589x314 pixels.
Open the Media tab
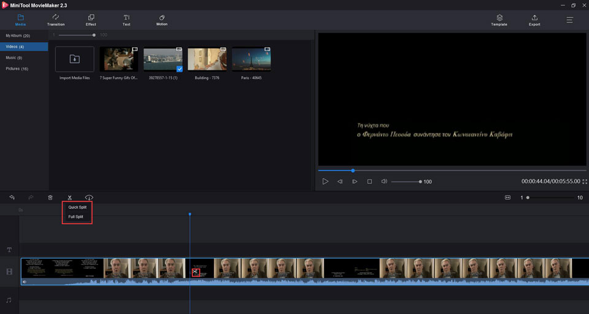click(x=20, y=20)
